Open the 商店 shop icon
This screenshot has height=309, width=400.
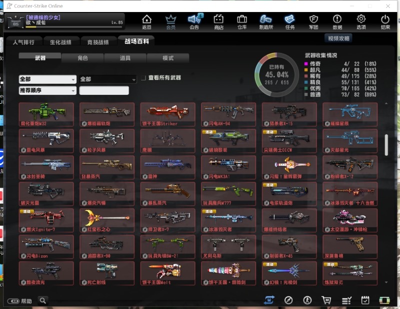pyautogui.click(x=218, y=22)
